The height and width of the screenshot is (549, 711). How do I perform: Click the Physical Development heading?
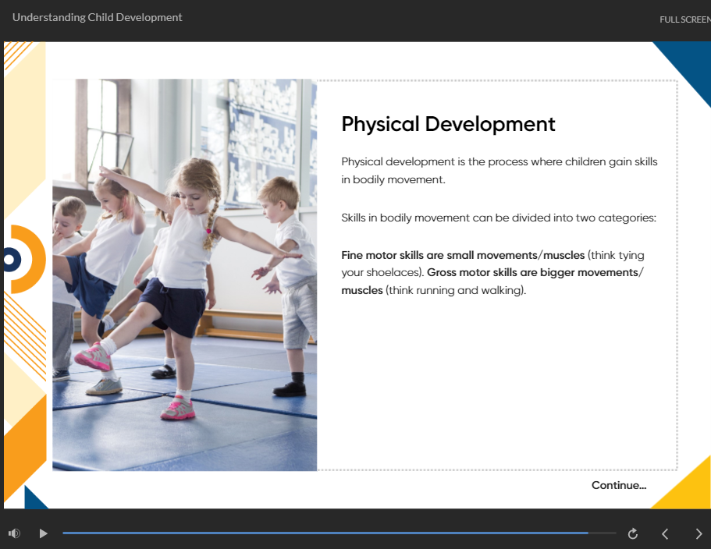tap(448, 124)
